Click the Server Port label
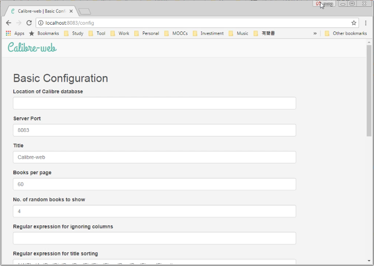Viewport: 374px width, 266px height. pos(27,119)
